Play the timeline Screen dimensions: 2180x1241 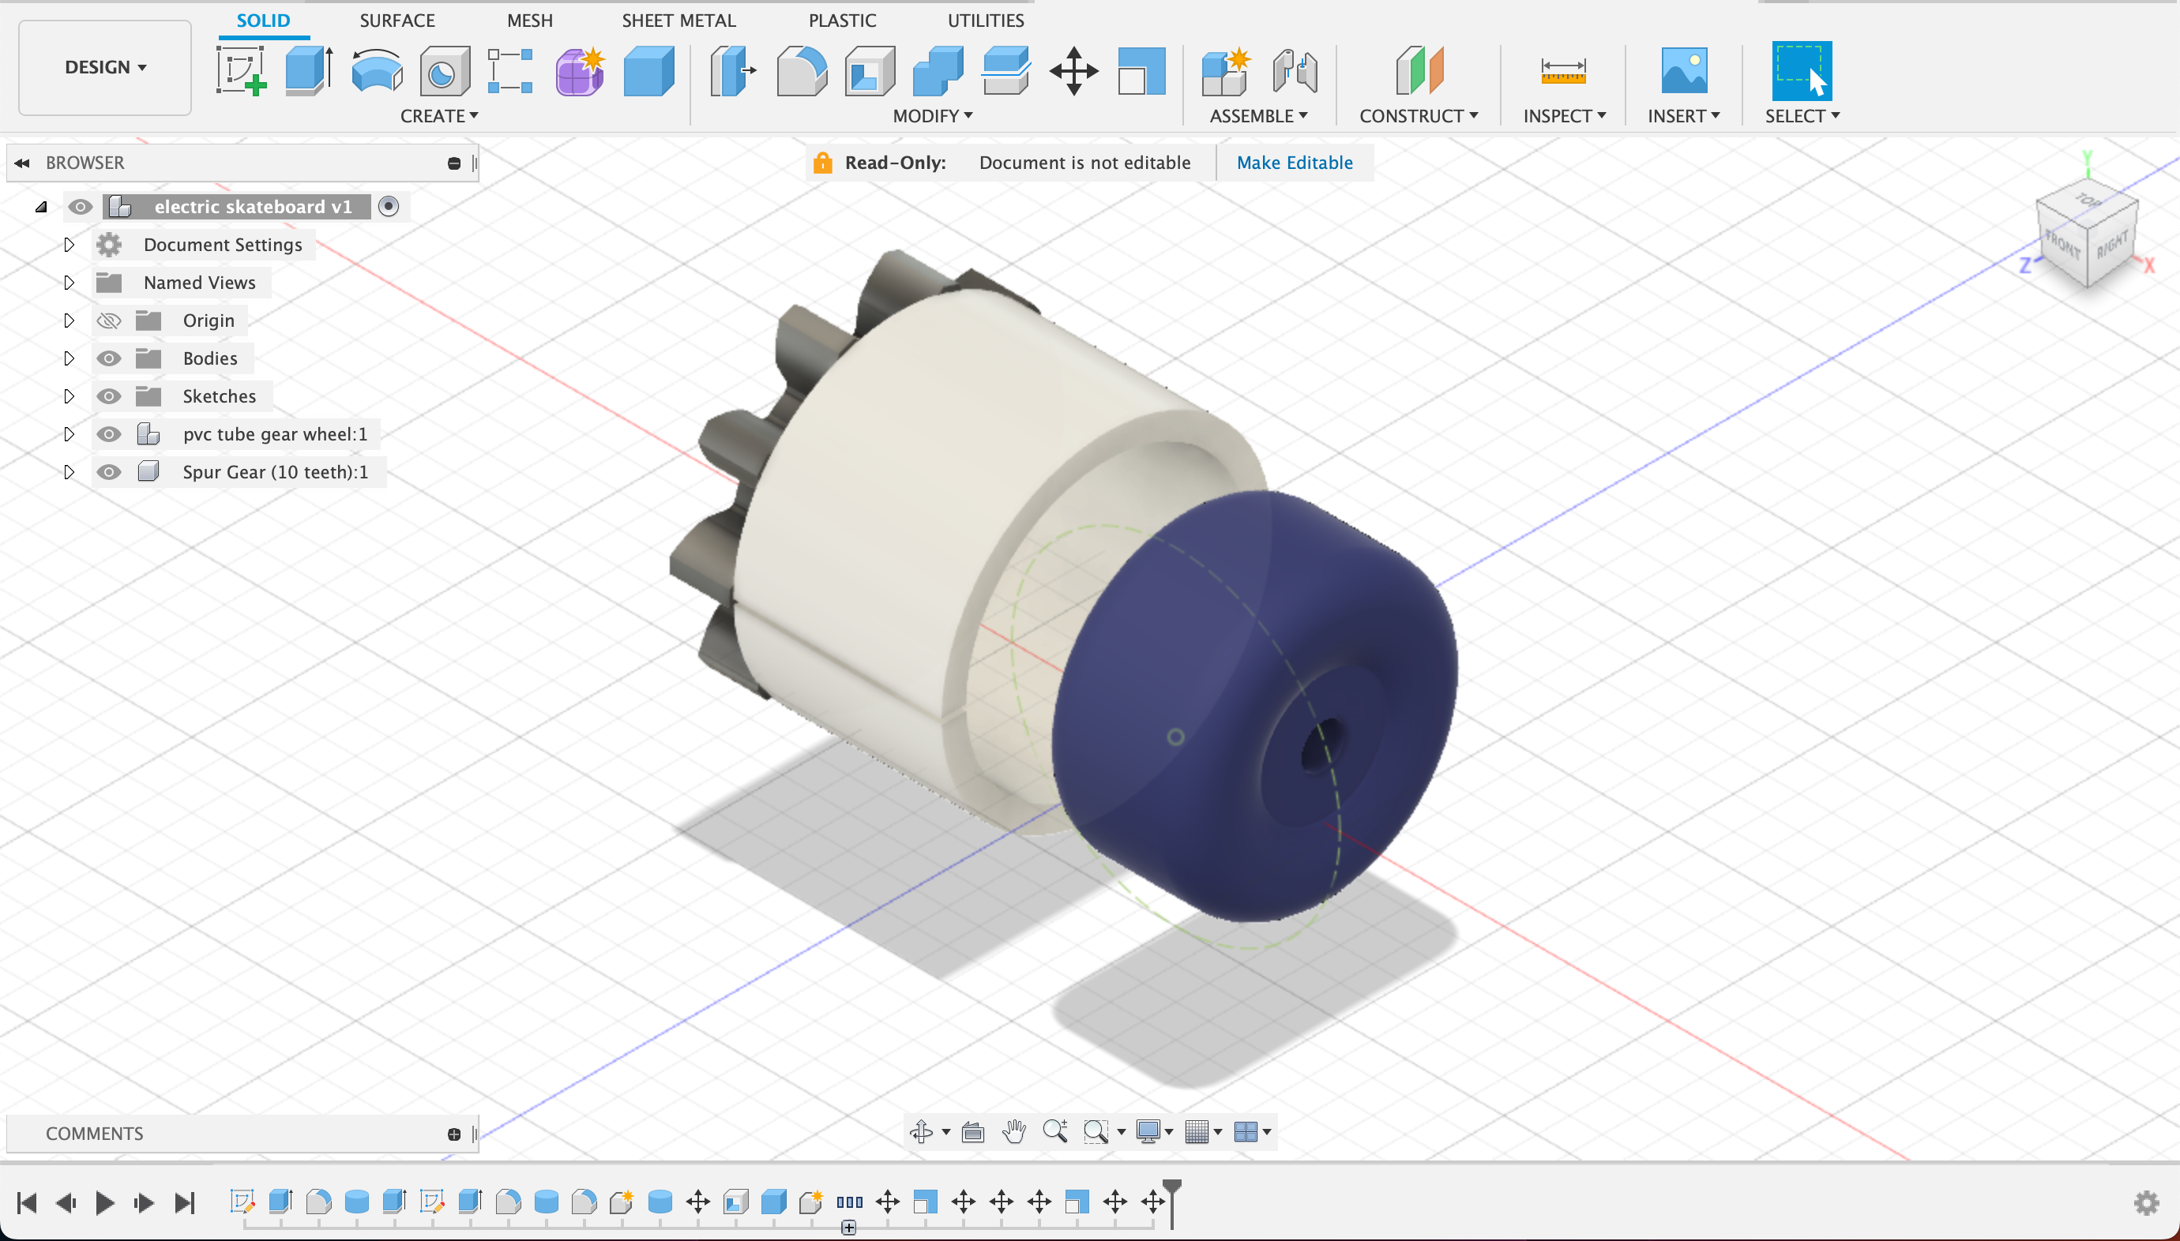(105, 1202)
